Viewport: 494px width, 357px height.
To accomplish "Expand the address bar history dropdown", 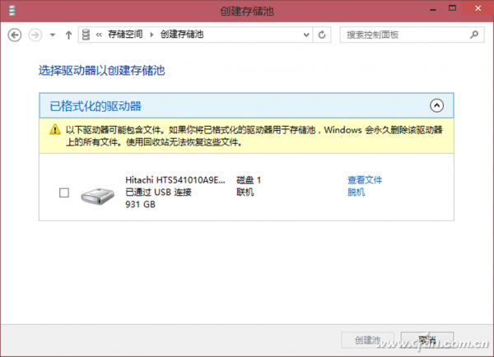I will coord(306,35).
